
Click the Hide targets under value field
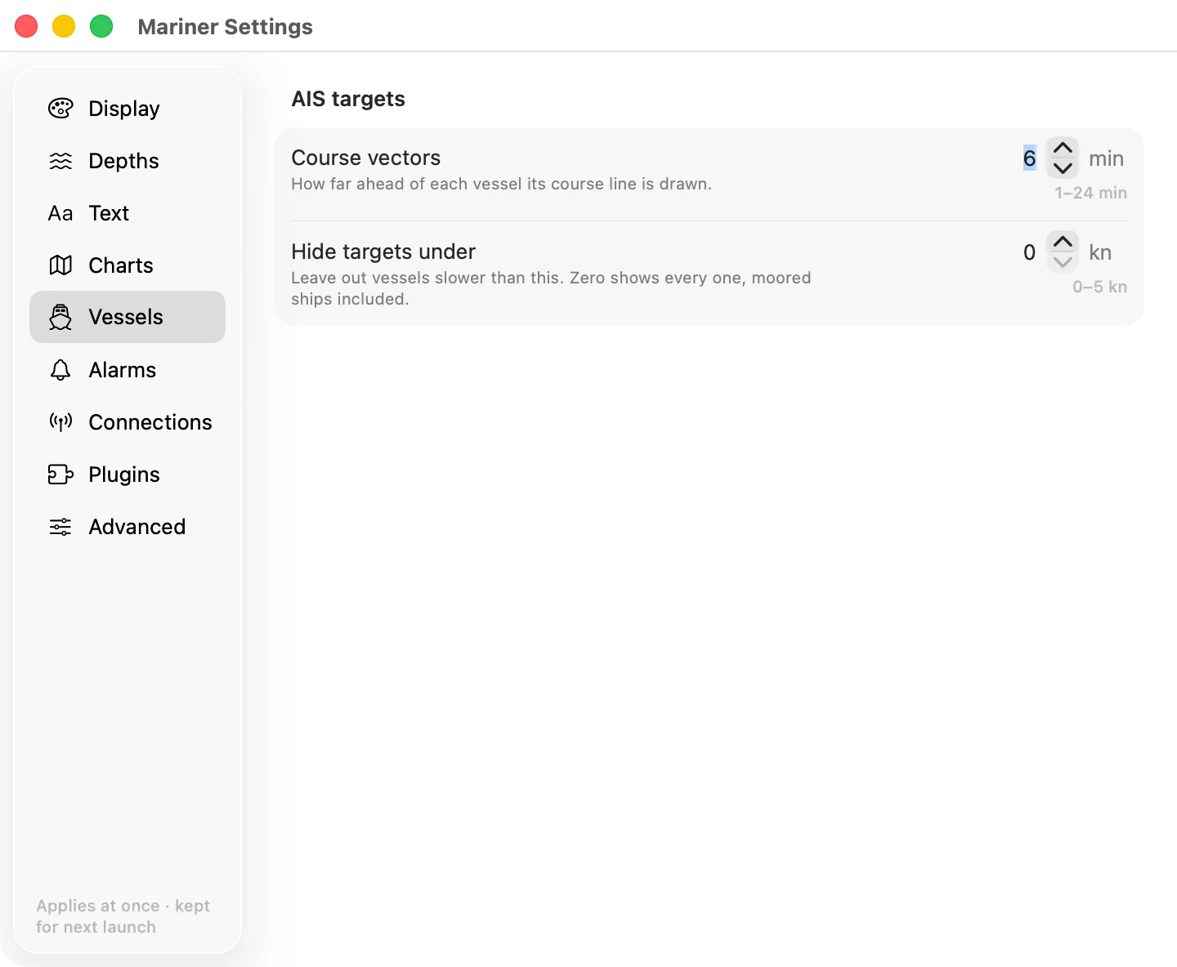[1029, 252]
